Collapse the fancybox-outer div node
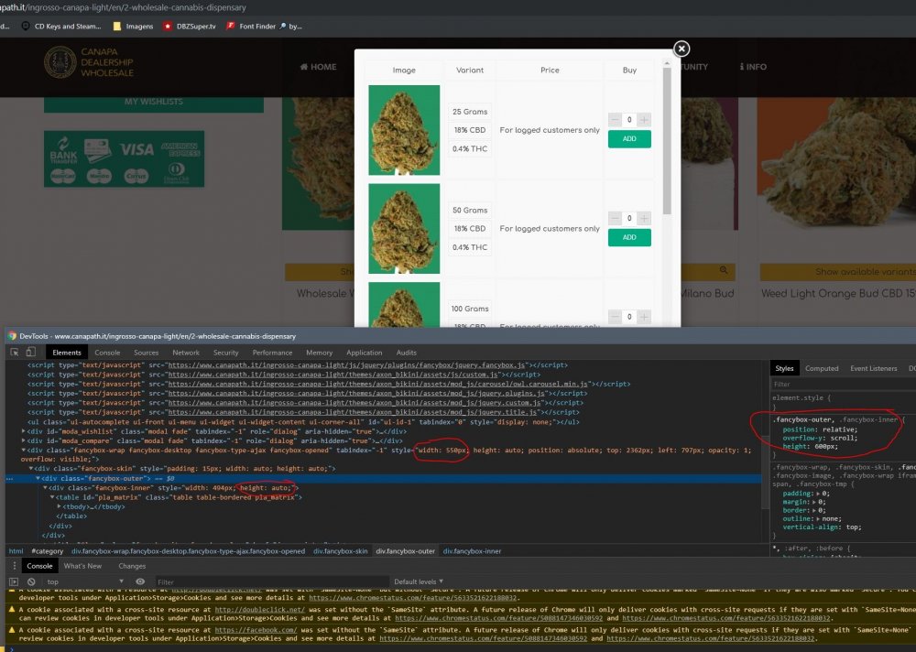Screen dimensions: 916x652 [38, 478]
